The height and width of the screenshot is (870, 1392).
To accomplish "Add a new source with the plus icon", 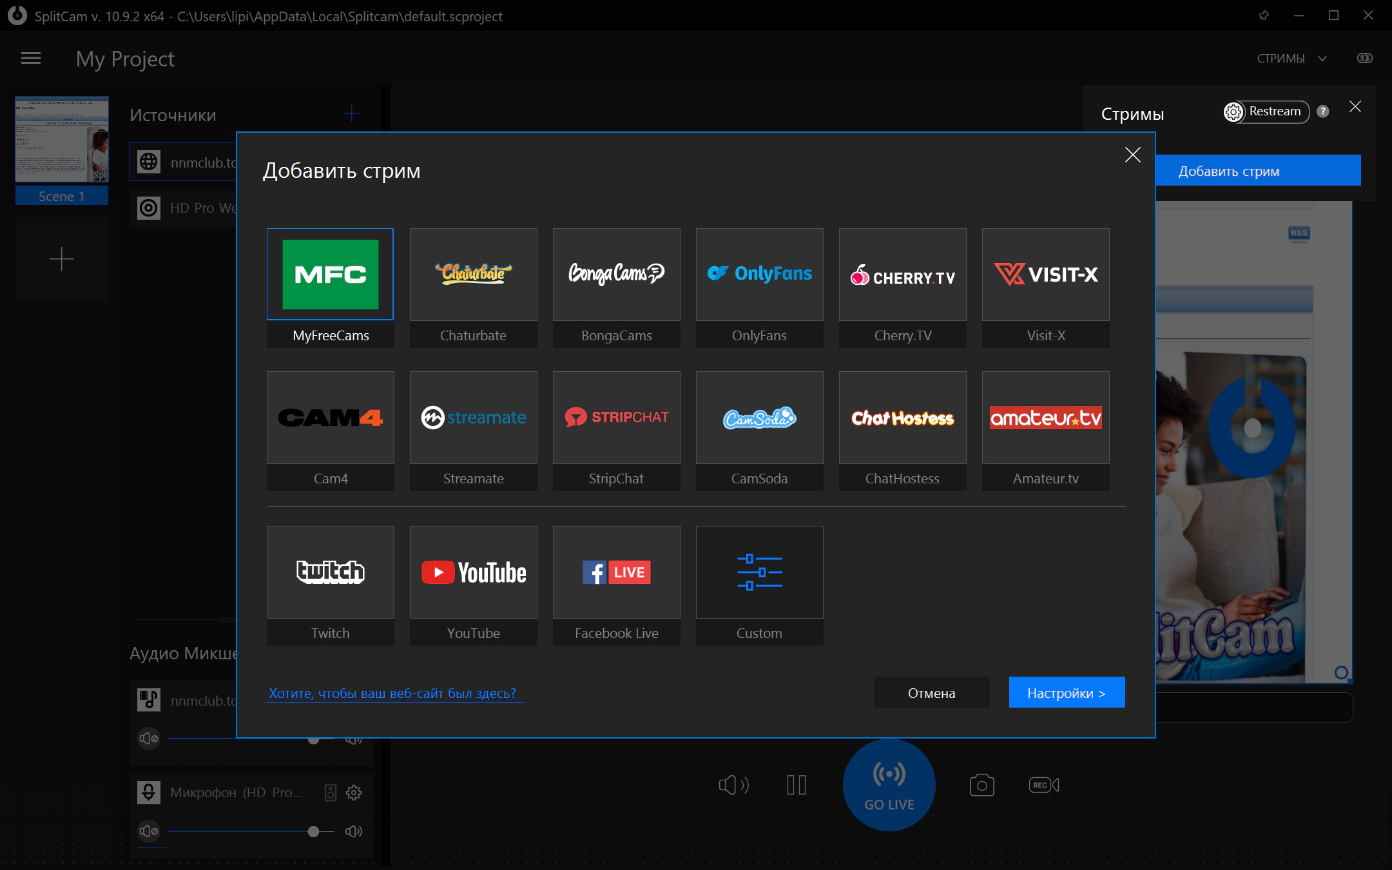I will 351,114.
